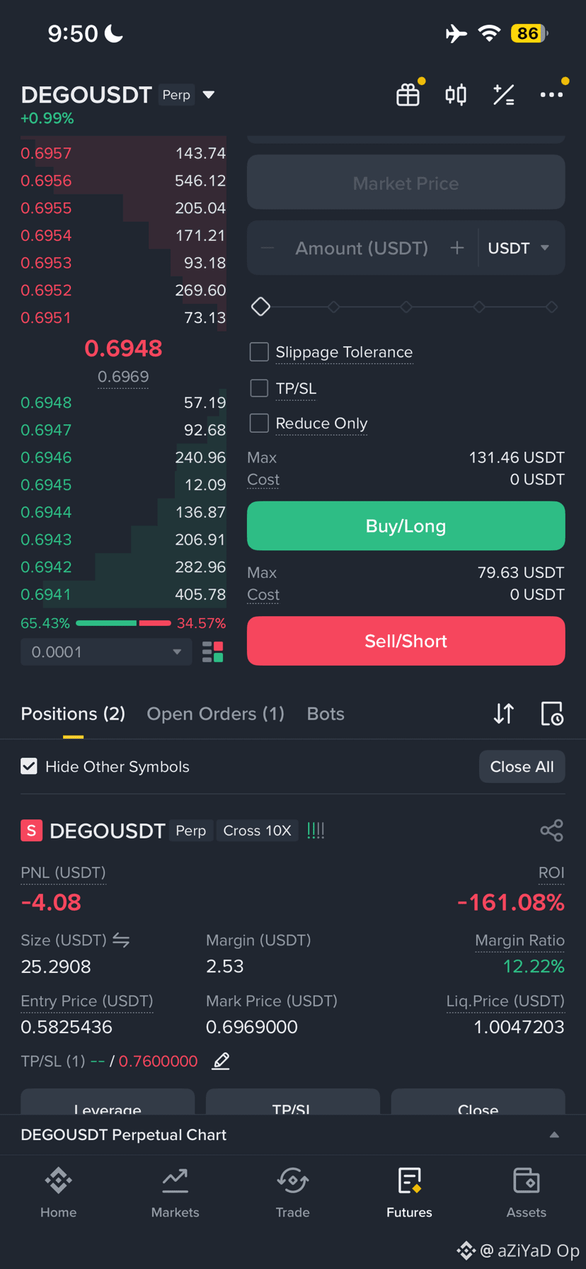Open the 0.0001 price precision dropdown
This screenshot has height=1269, width=586.
[106, 652]
